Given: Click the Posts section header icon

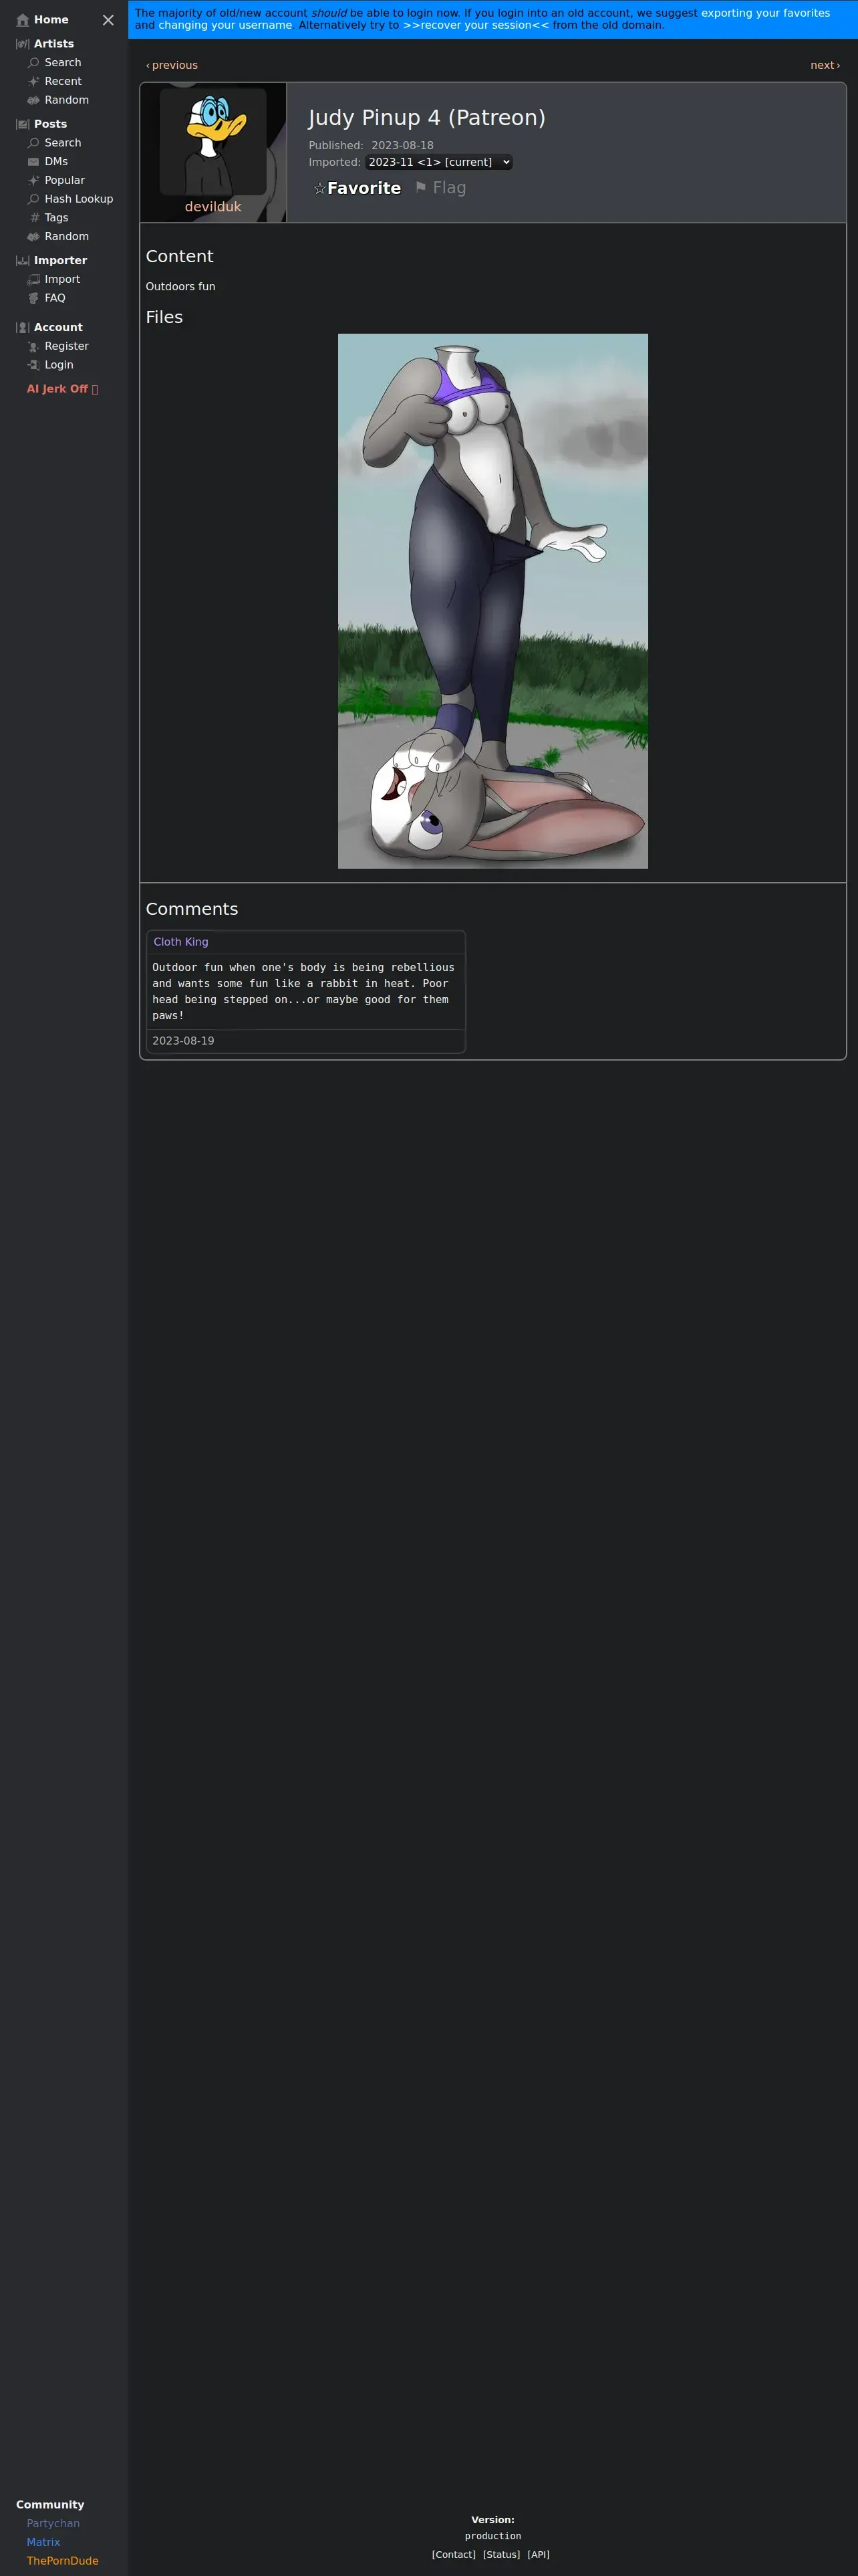Looking at the screenshot, I should (x=23, y=124).
